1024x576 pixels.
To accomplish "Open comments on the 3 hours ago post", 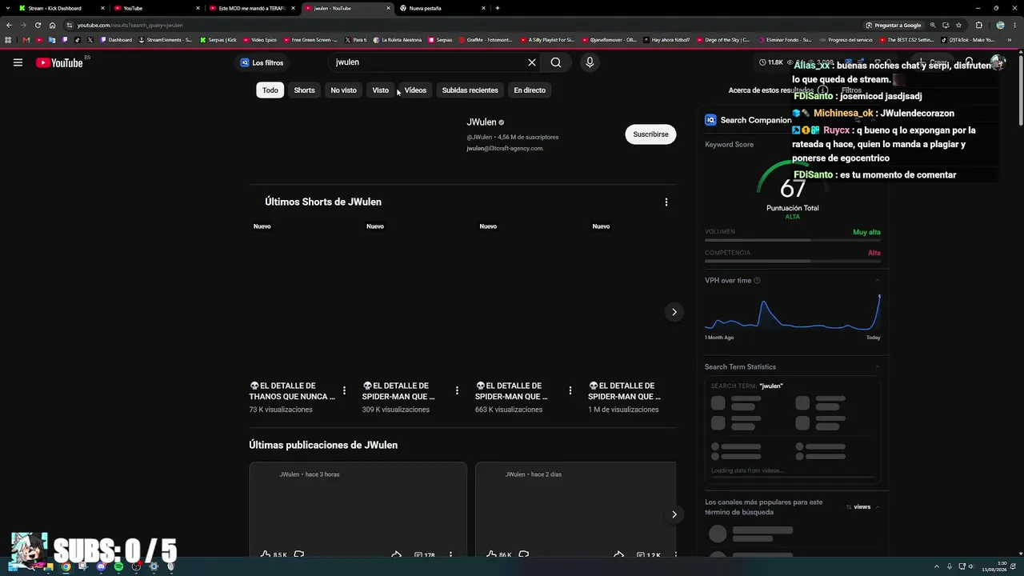I will click(424, 554).
